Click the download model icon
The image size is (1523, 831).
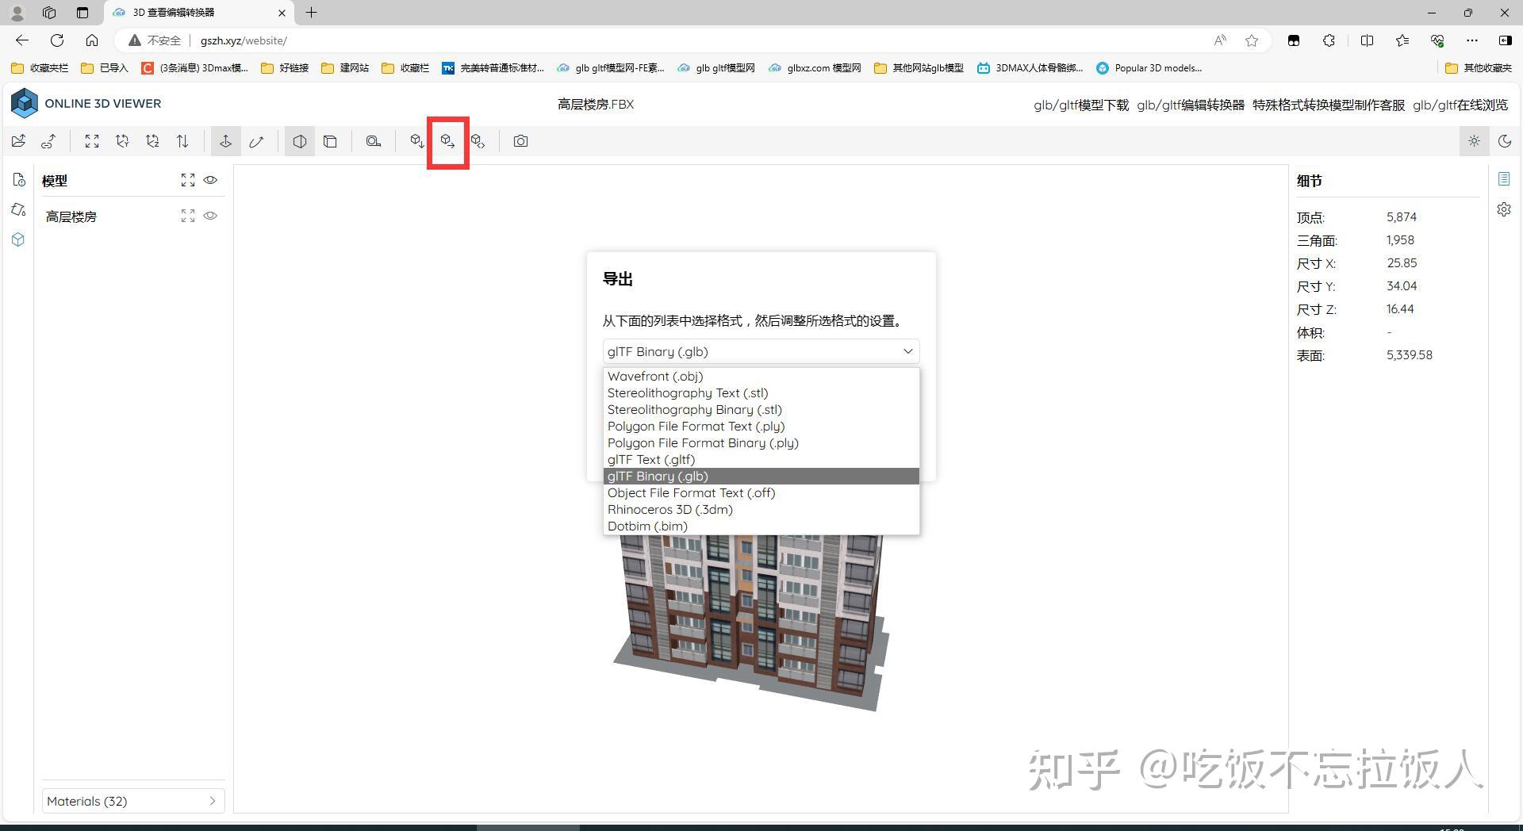(x=417, y=141)
